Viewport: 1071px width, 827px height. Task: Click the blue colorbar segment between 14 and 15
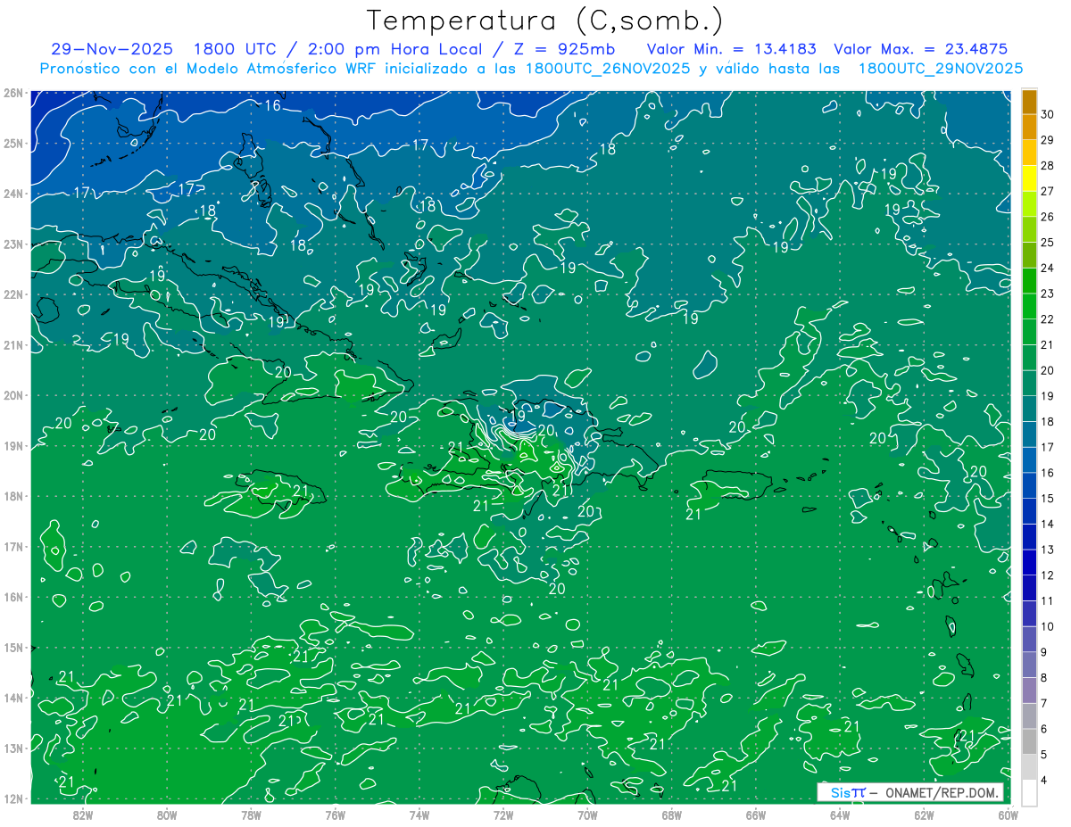coord(1029,511)
